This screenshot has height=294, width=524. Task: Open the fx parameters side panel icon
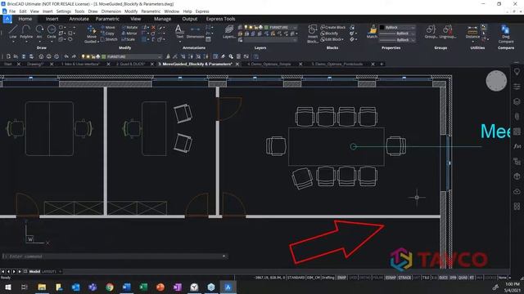(517, 146)
